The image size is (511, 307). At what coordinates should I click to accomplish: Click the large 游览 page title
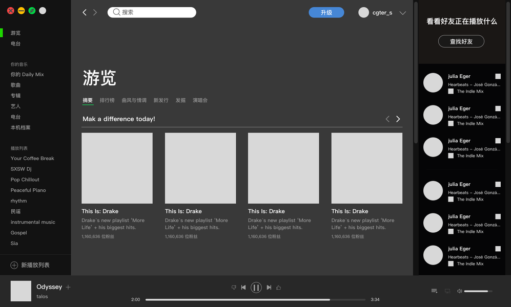point(99,78)
